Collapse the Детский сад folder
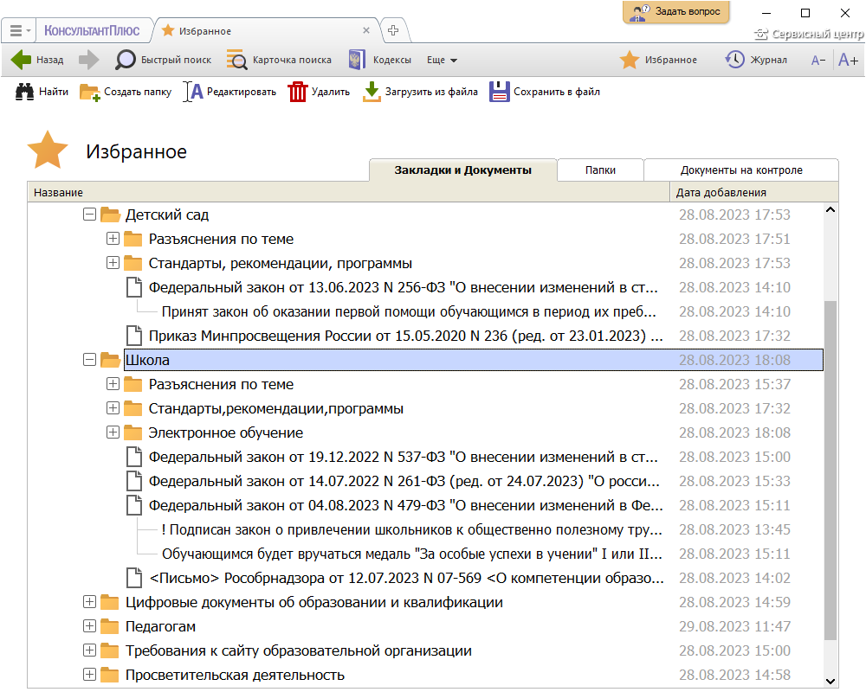This screenshot has width=866, height=692. 89,215
